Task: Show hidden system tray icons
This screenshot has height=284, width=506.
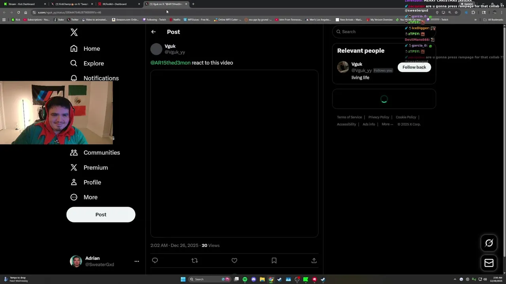Action: (455, 279)
